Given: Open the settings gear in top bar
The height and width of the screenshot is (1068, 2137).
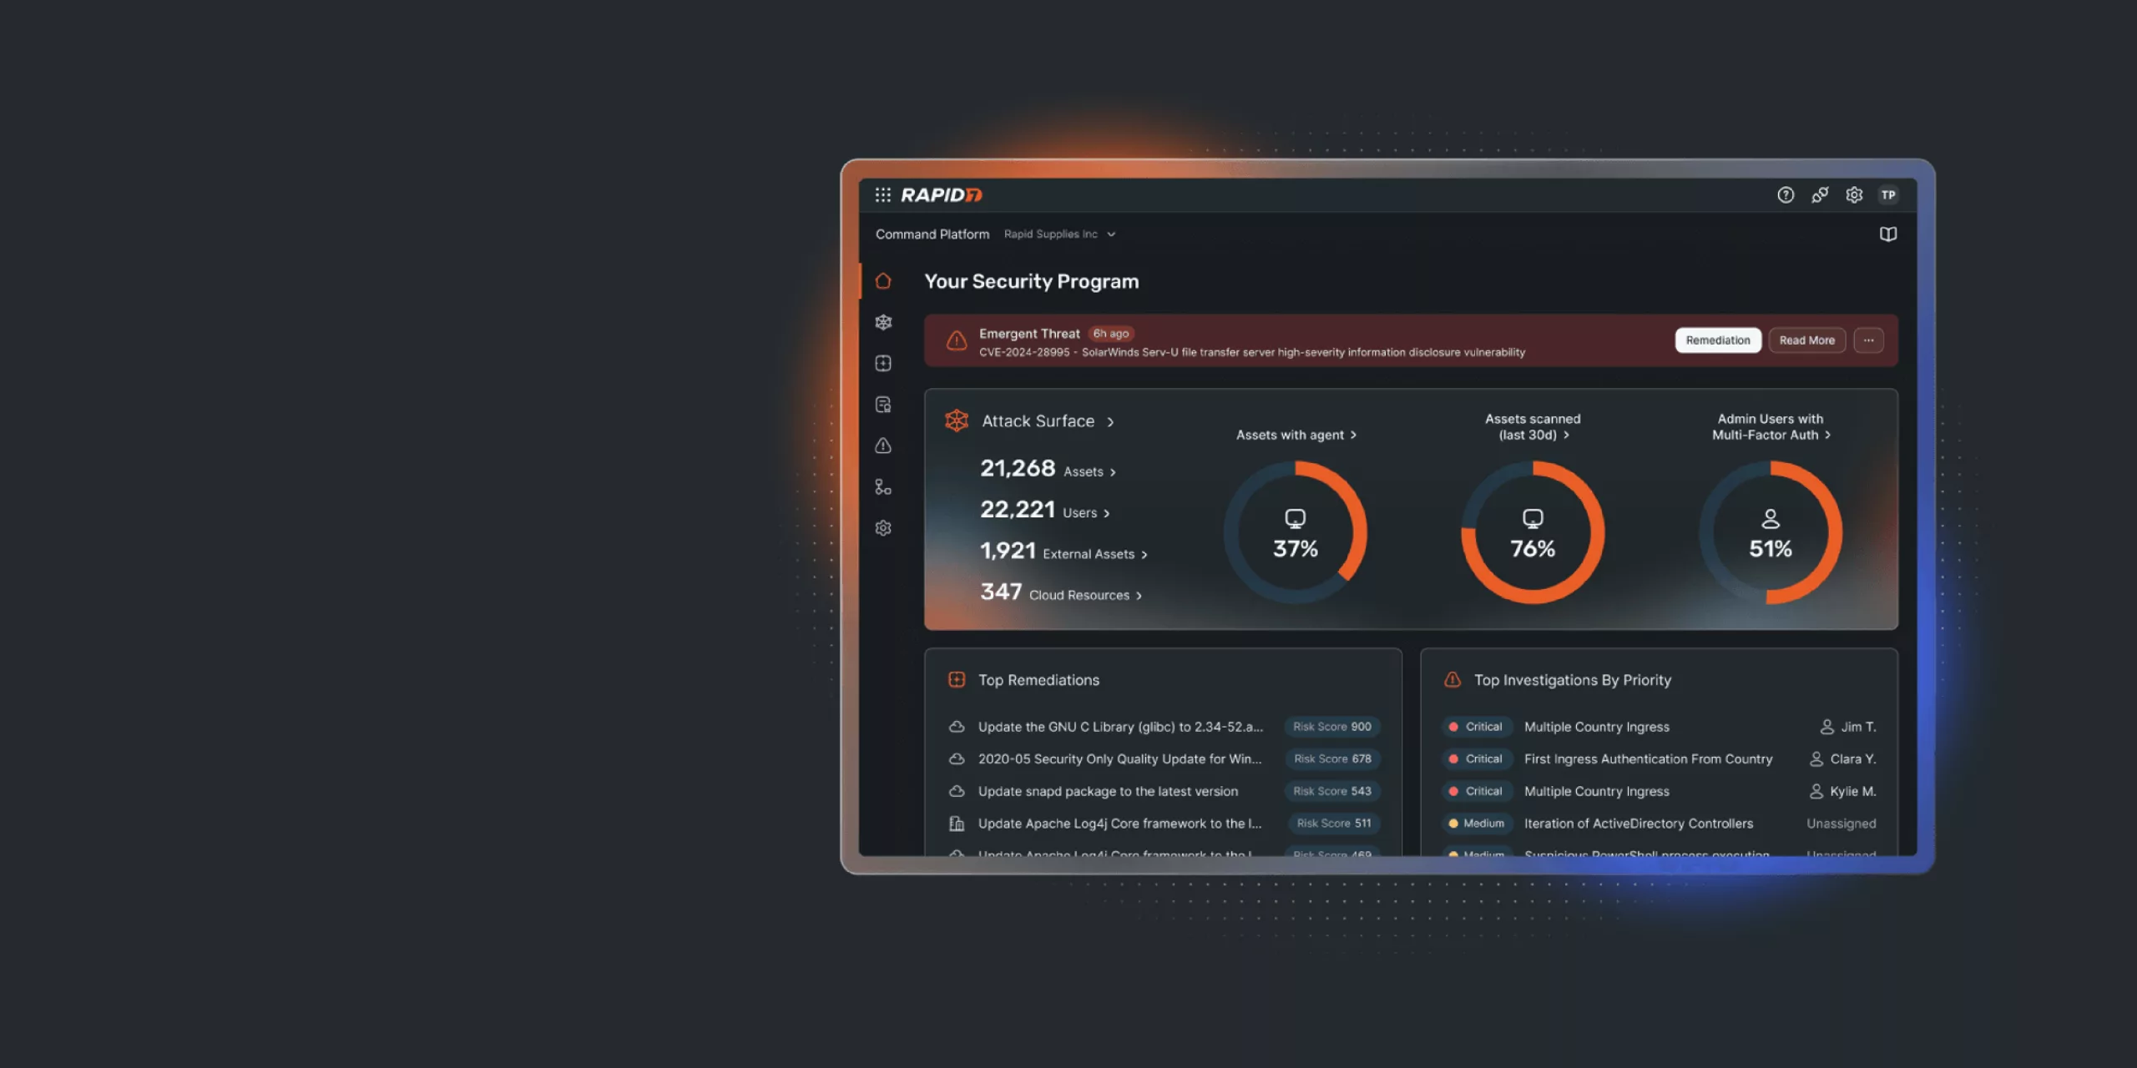Looking at the screenshot, I should (x=1853, y=194).
